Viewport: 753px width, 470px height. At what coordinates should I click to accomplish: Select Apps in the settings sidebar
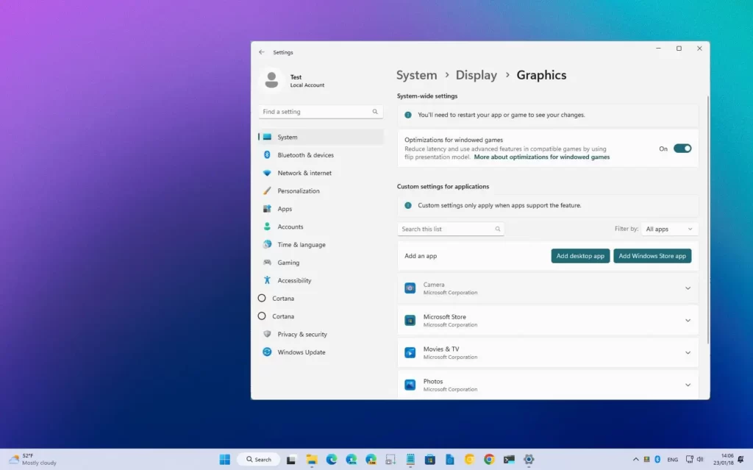pyautogui.click(x=321, y=209)
